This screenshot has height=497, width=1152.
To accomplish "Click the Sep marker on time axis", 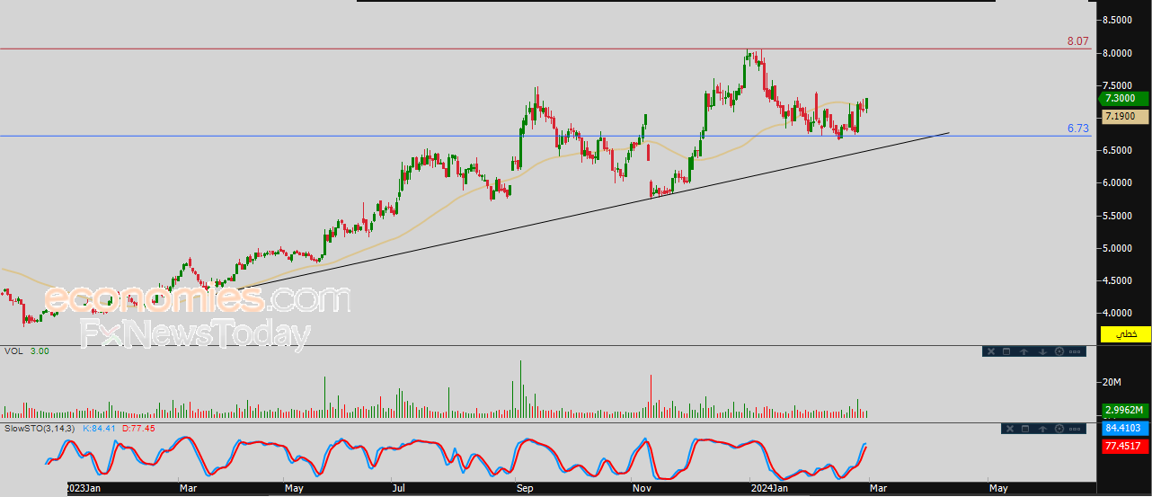I will (x=525, y=489).
